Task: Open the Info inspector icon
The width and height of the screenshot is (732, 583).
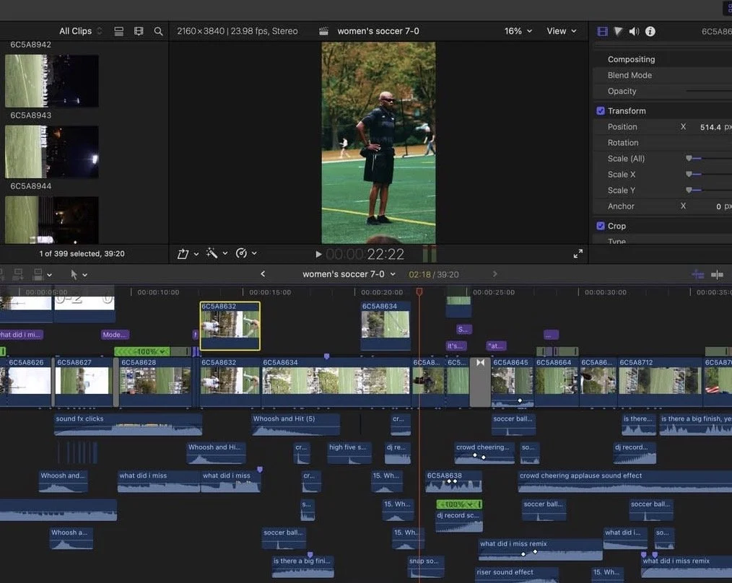Action: 650,31
